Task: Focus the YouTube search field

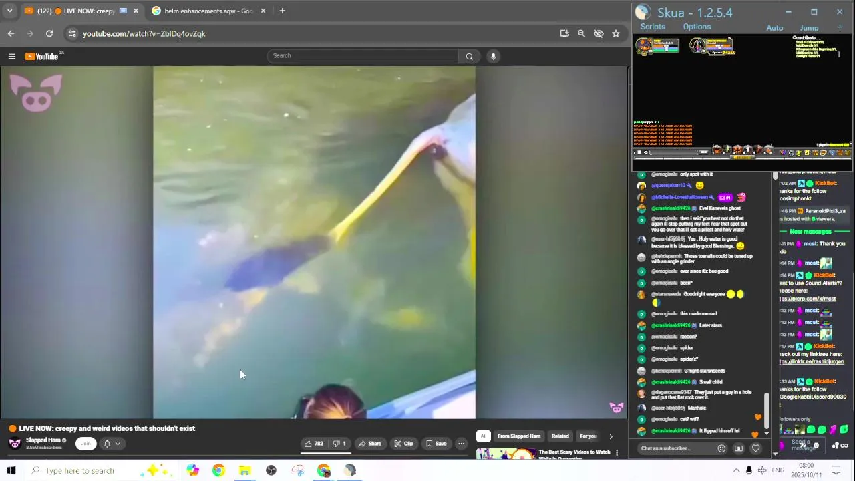Action: click(x=363, y=56)
